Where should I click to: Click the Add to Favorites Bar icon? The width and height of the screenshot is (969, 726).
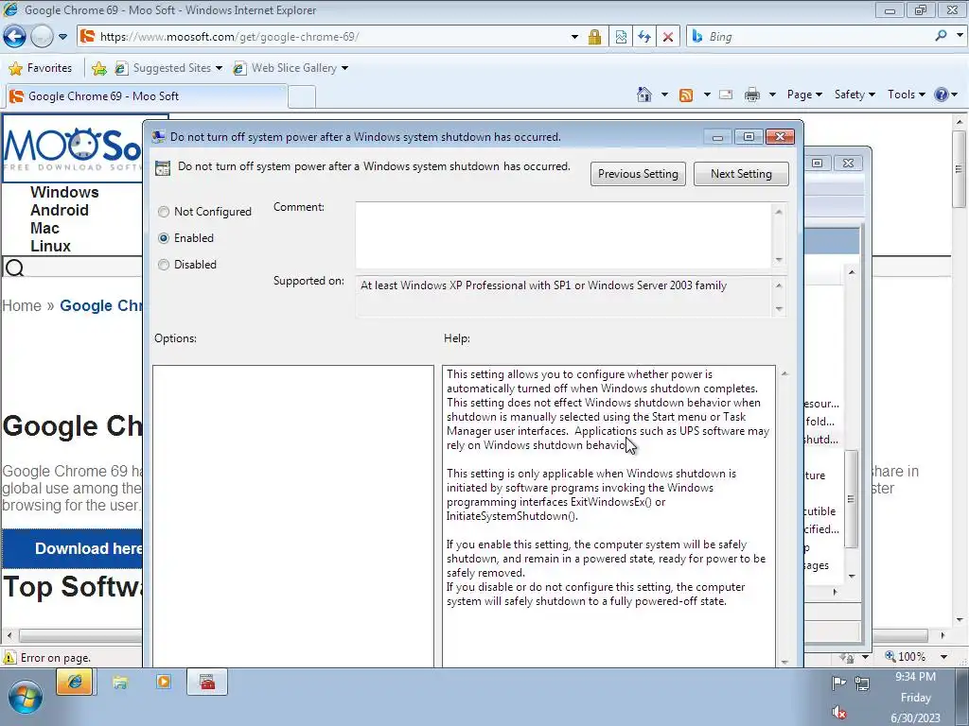tap(98, 68)
